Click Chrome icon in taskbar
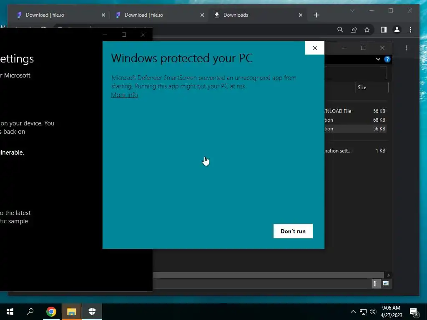This screenshot has height=320, width=427. click(51, 312)
